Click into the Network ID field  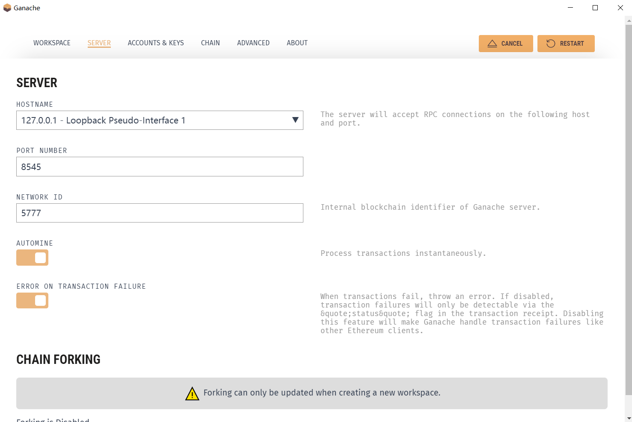[x=160, y=213]
